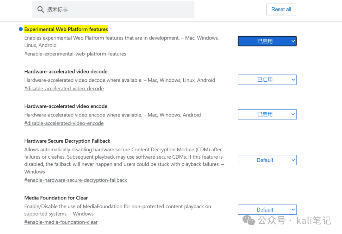This screenshot has width=342, height=234.
Task: Click the blue dot beside Experimental Web Platform features
Action: click(21, 29)
